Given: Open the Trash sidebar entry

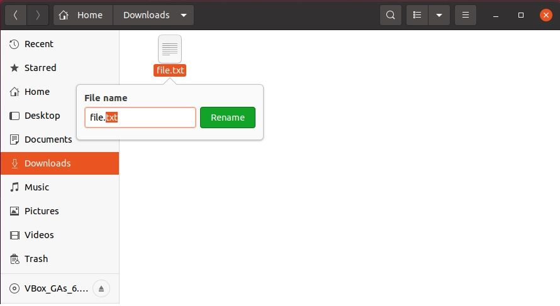Looking at the screenshot, I should pyautogui.click(x=60, y=259).
